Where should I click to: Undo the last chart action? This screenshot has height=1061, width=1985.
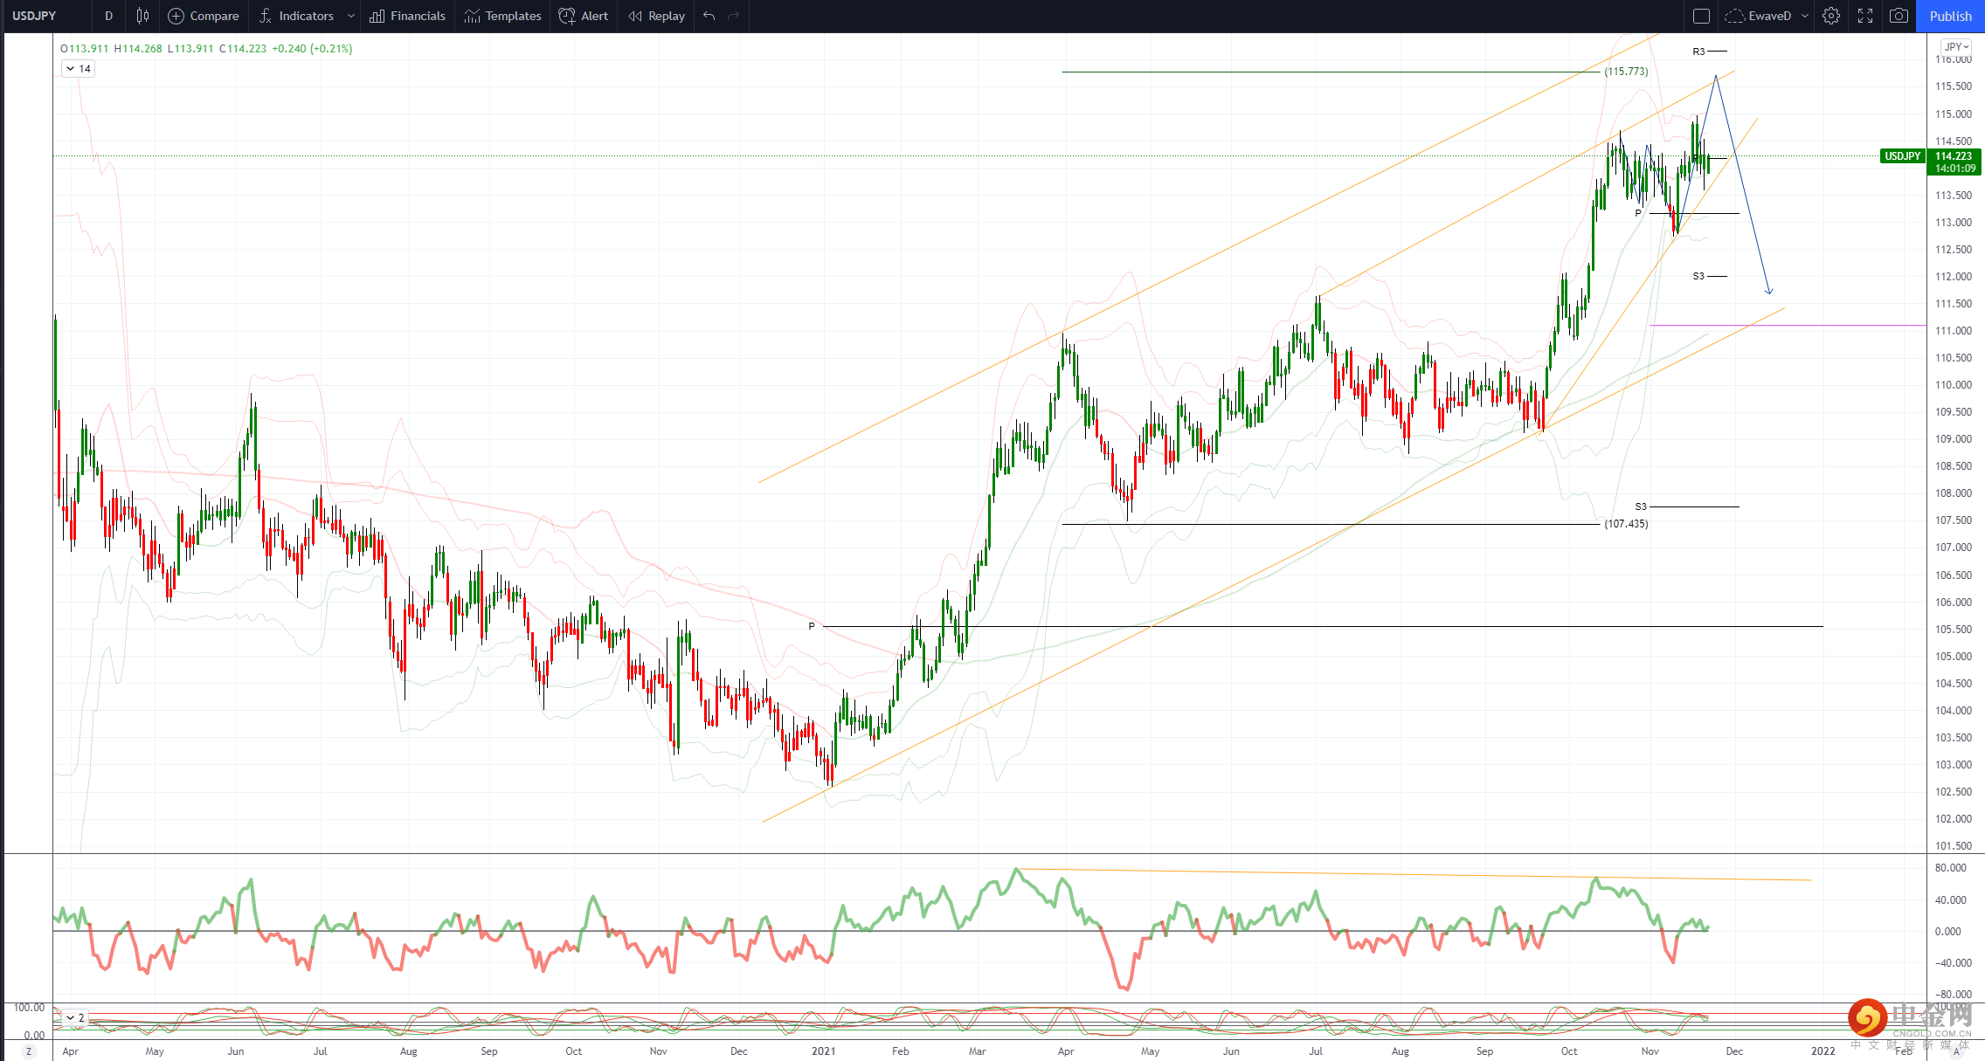click(709, 16)
